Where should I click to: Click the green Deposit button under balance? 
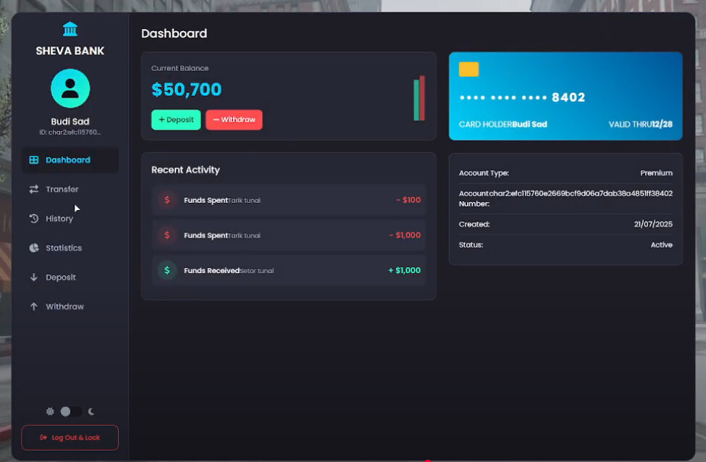176,119
